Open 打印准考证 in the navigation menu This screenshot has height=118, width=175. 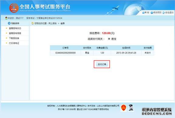(14, 43)
